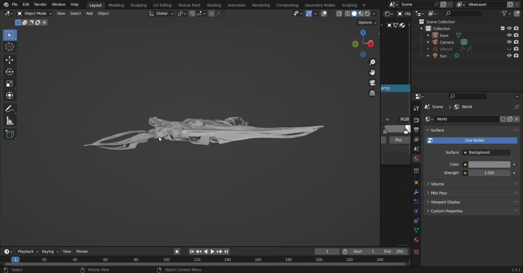Switch to camera view using viewport camera icon
Screen dimensions: 523x273
tap(372, 83)
